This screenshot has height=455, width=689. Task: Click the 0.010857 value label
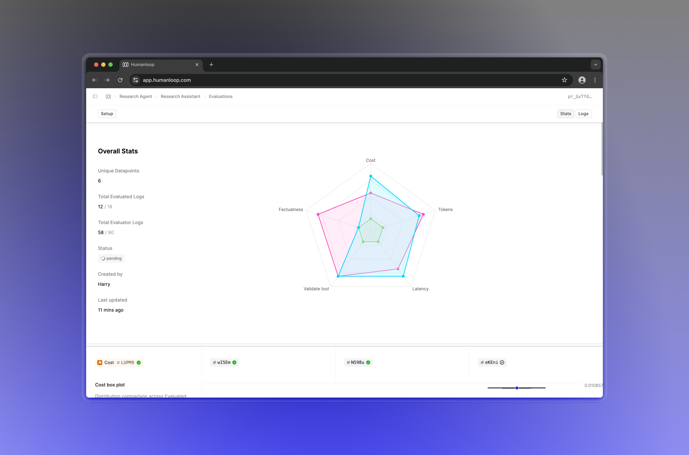[594, 386]
